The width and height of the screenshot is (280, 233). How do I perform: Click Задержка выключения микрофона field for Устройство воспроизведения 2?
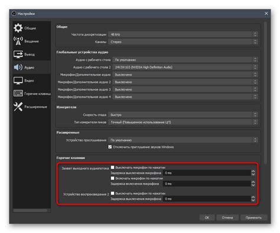[x=207, y=199]
